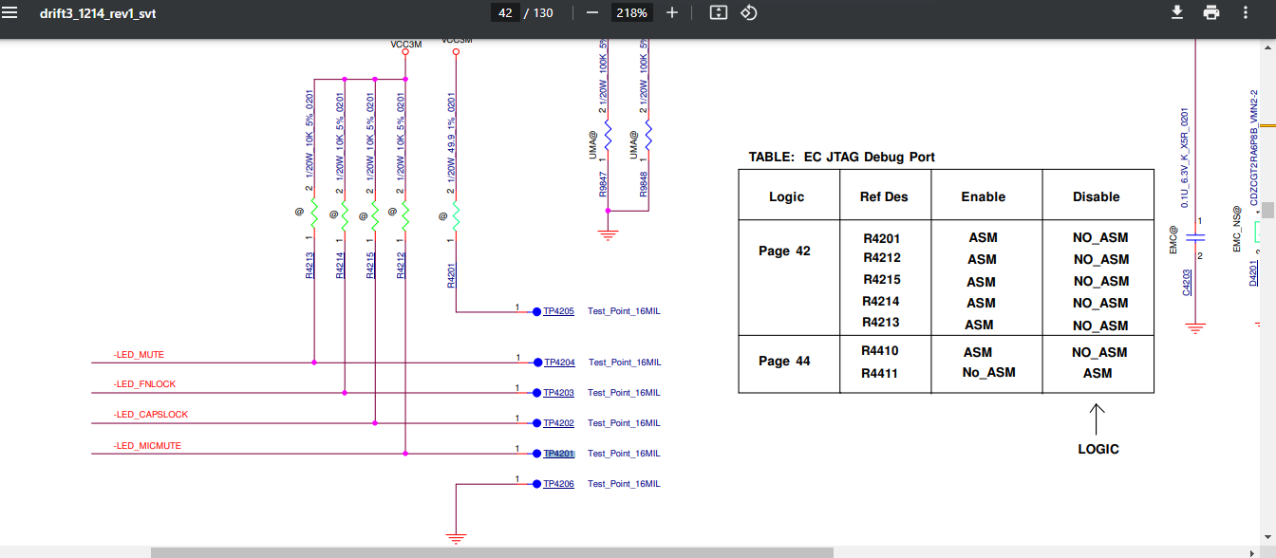Screen dimensions: 1276x558
Task: Follow the TP4205 test point link
Action: (559, 311)
